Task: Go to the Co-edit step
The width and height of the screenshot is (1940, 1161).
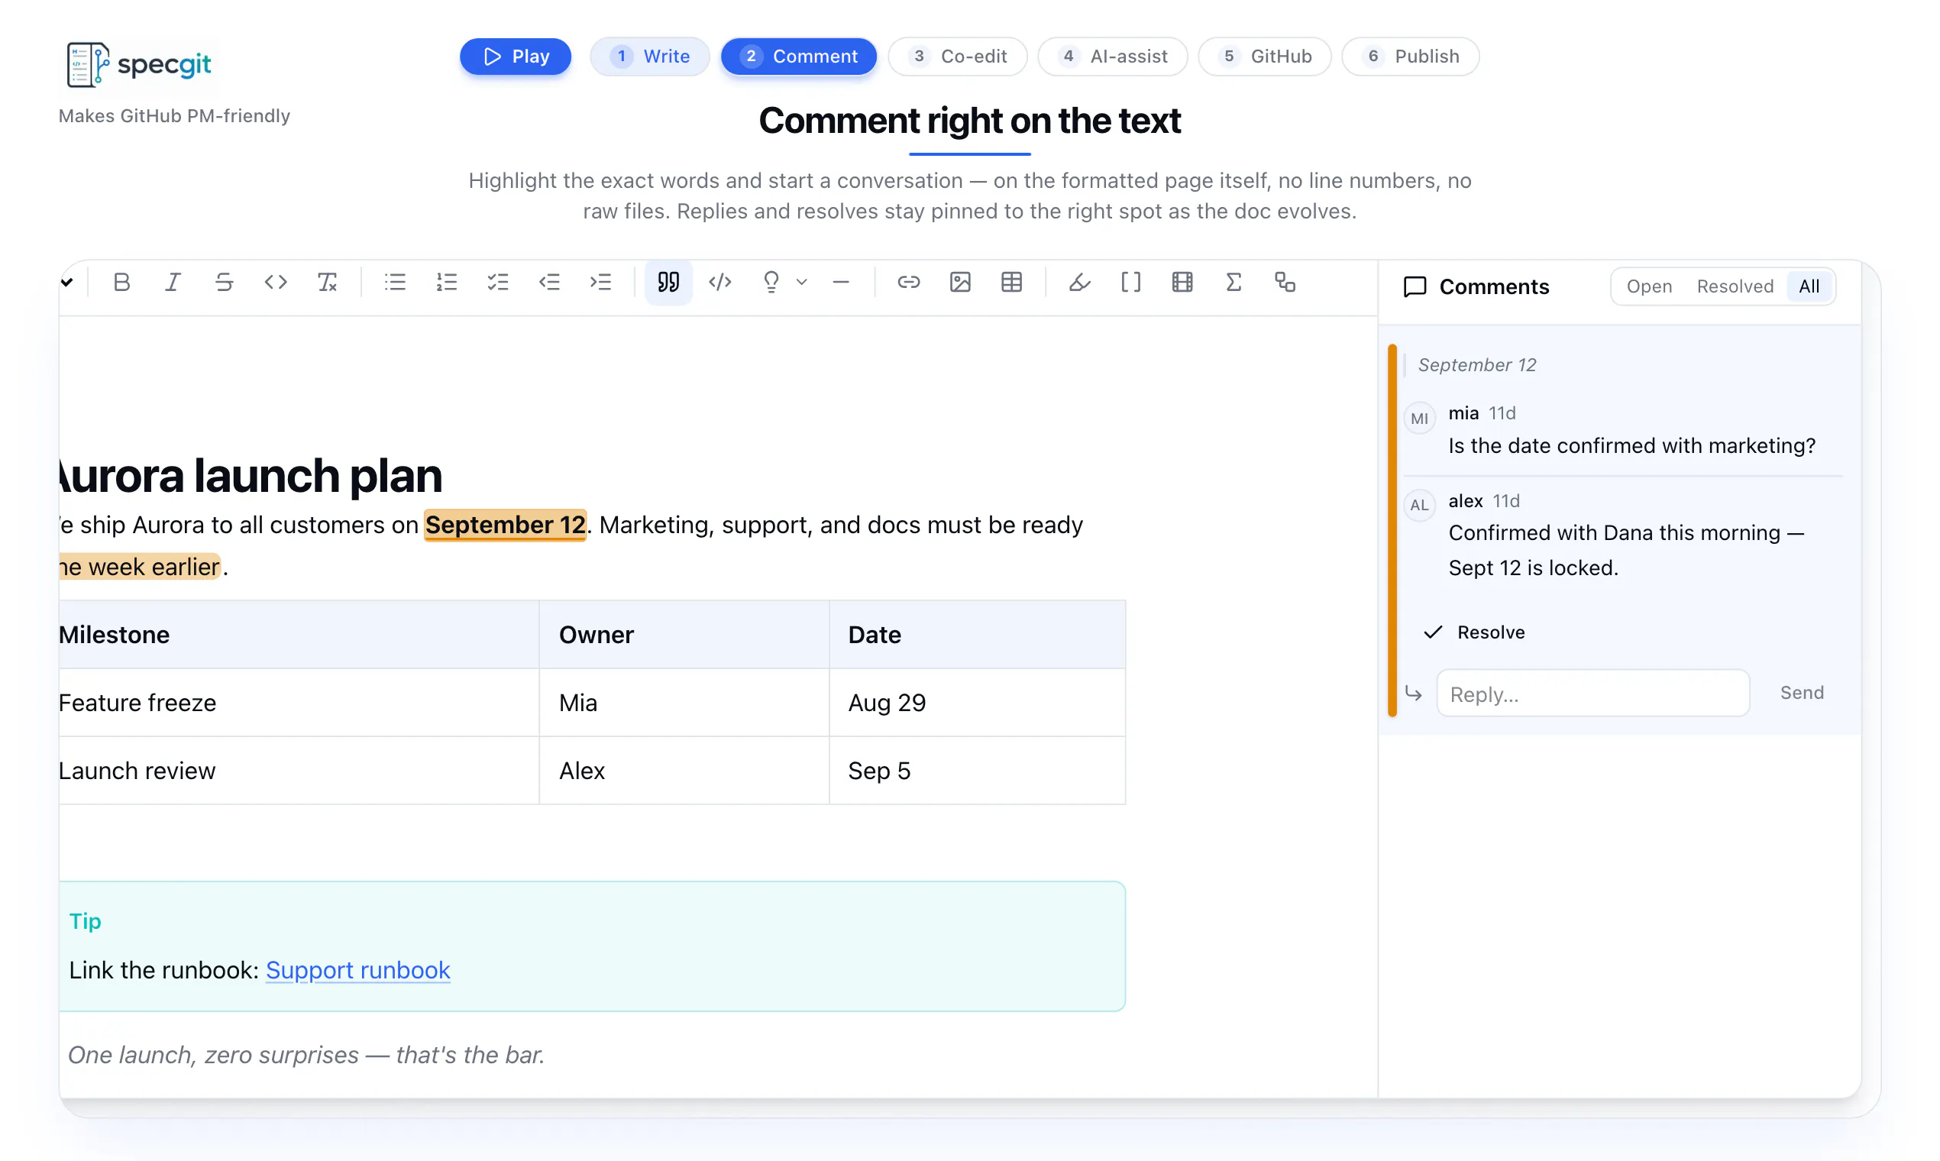Action: [958, 57]
